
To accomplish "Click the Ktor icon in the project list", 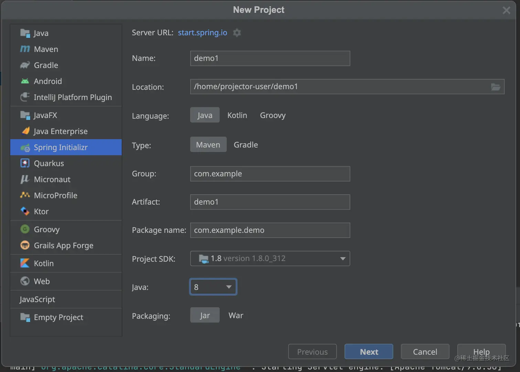I will click(25, 211).
